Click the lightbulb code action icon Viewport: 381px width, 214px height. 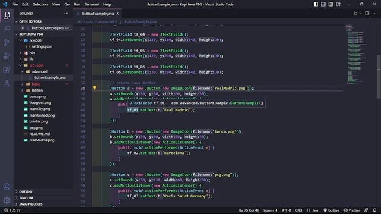95,88
